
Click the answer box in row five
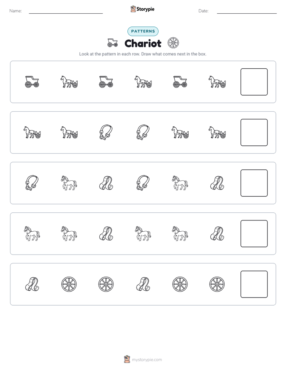(254, 284)
